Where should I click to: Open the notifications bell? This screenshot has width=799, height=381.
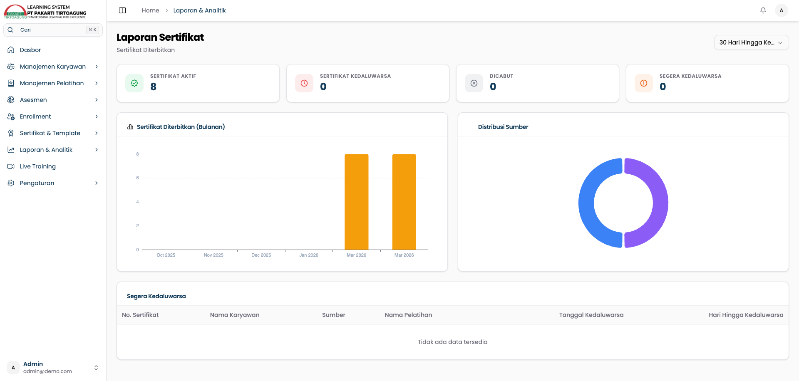[763, 10]
